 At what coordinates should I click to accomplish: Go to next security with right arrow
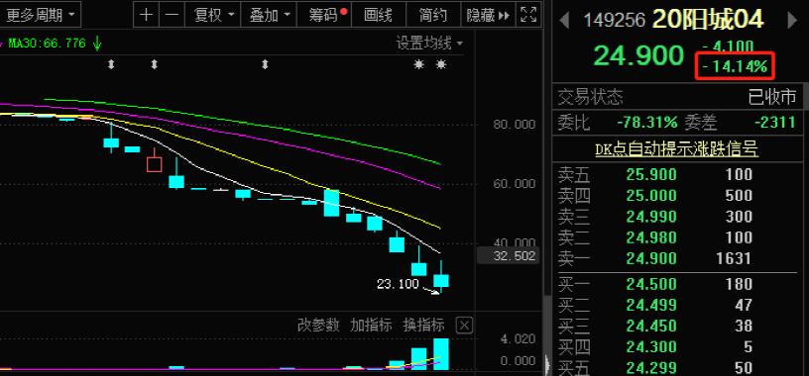[792, 21]
